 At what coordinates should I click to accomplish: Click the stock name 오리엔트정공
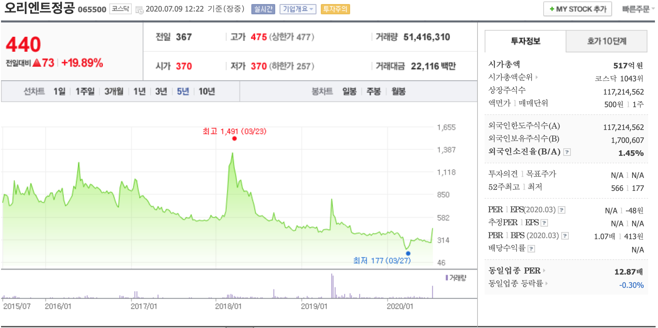(x=40, y=8)
